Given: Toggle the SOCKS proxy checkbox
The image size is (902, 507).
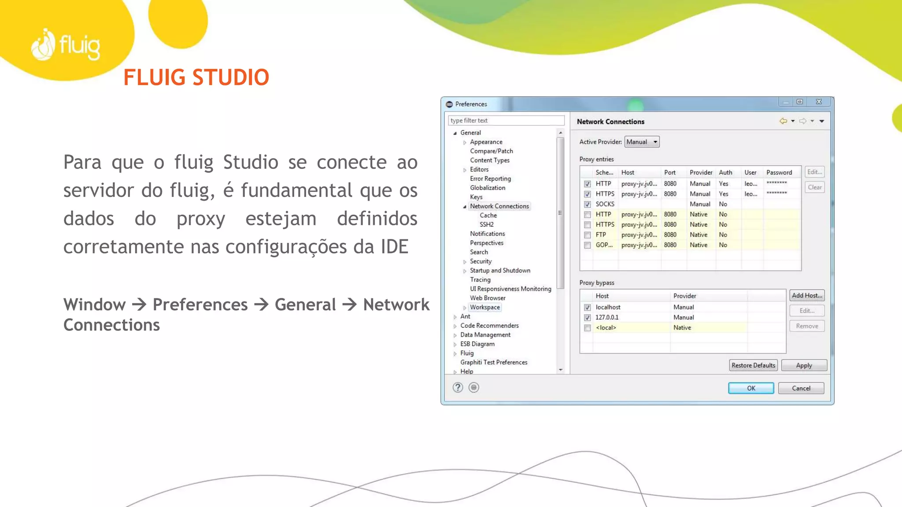Looking at the screenshot, I should click(x=588, y=204).
